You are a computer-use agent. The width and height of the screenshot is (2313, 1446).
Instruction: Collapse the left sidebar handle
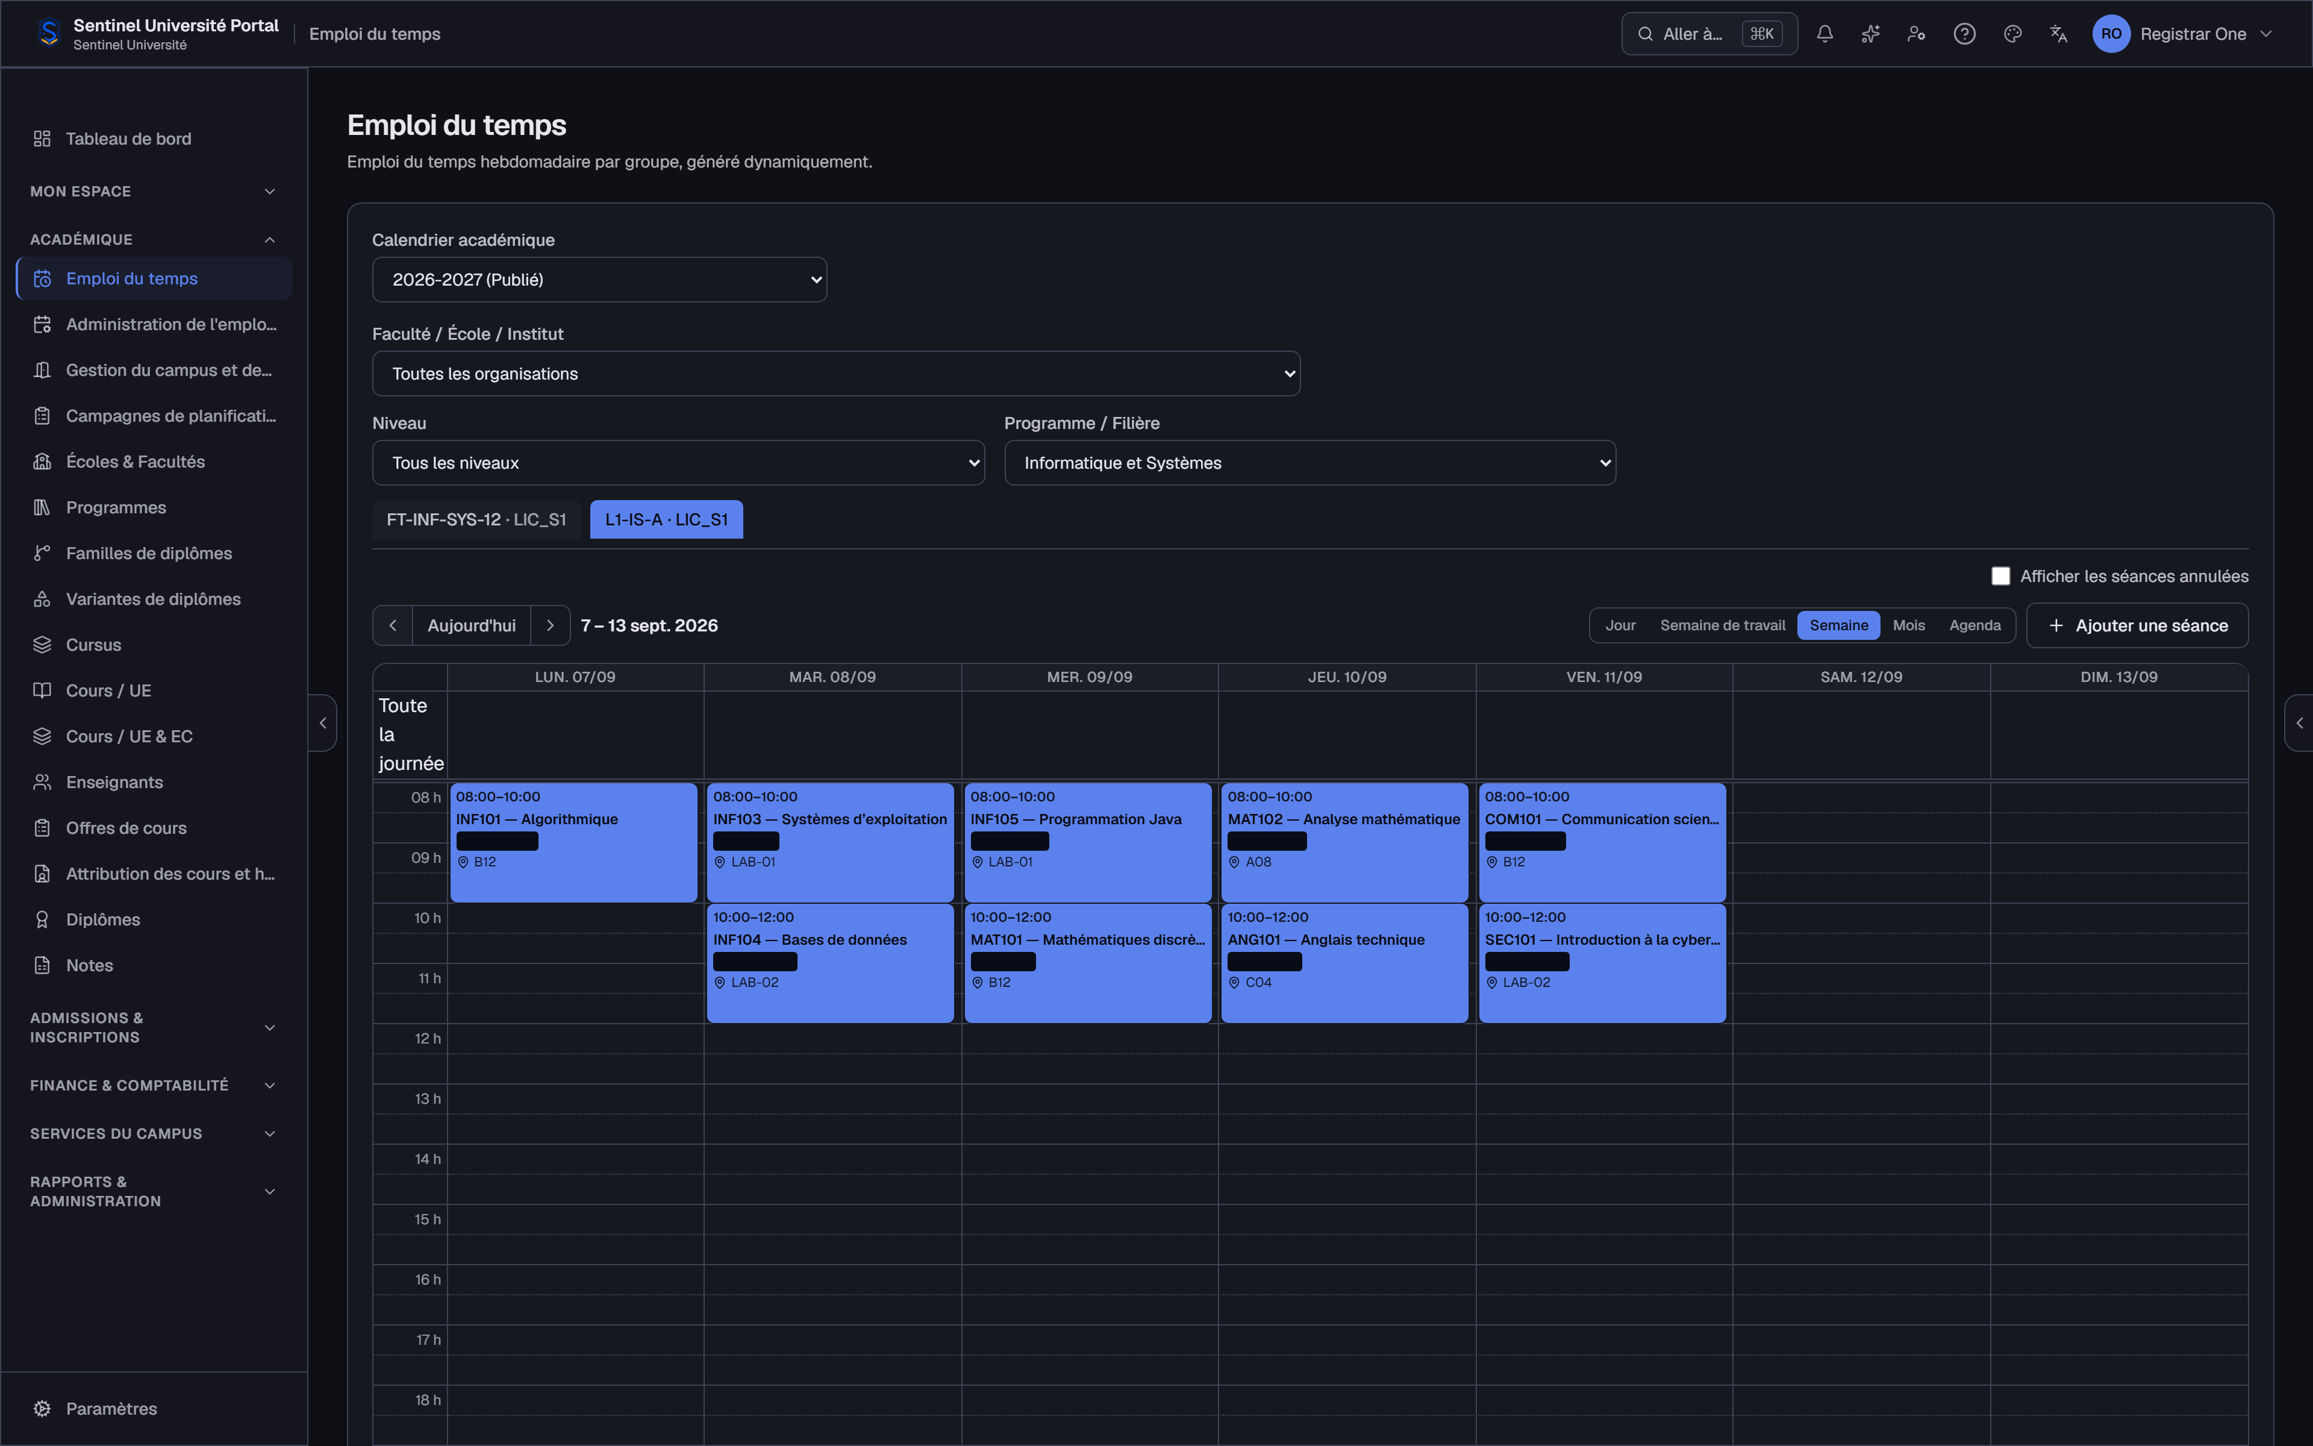[x=323, y=723]
